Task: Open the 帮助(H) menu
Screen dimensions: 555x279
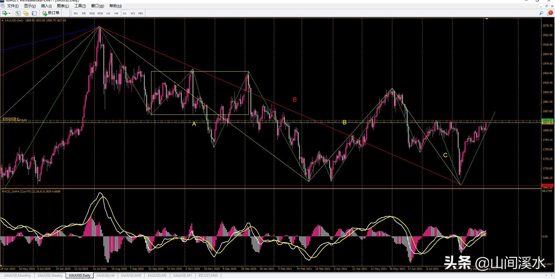Action: coord(116,6)
